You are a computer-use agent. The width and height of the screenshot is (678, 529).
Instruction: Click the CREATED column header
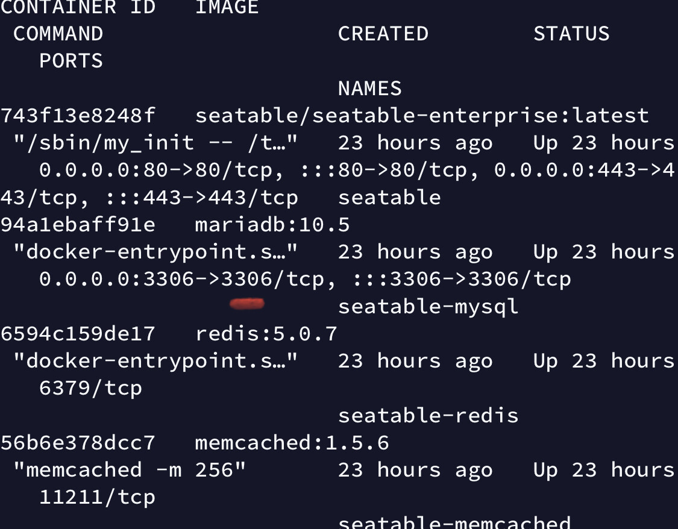[383, 34]
